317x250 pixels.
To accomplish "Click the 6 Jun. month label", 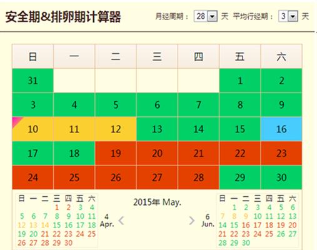I will [208, 221].
